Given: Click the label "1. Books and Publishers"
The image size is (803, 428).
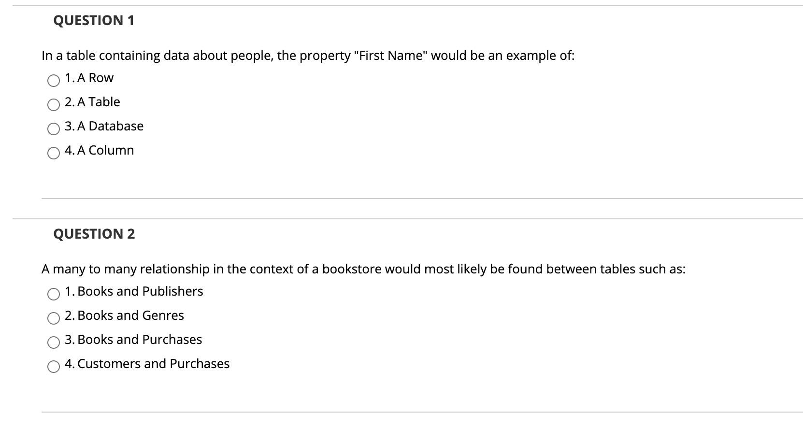Looking at the screenshot, I should click(134, 291).
